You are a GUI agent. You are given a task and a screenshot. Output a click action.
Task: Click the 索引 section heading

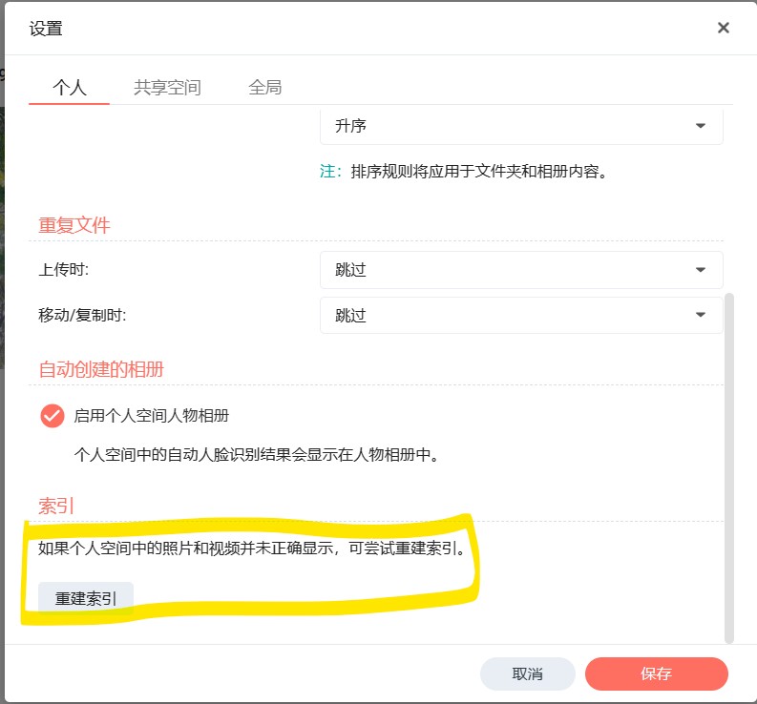pos(56,506)
